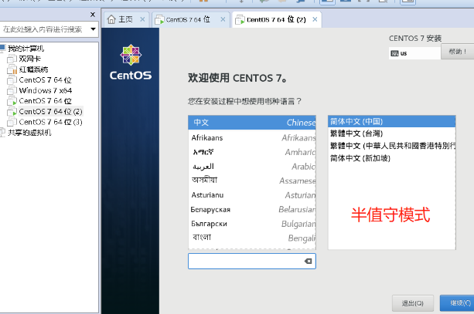Select Afrikaans language row
The image size is (474, 314).
pyautogui.click(x=252, y=138)
